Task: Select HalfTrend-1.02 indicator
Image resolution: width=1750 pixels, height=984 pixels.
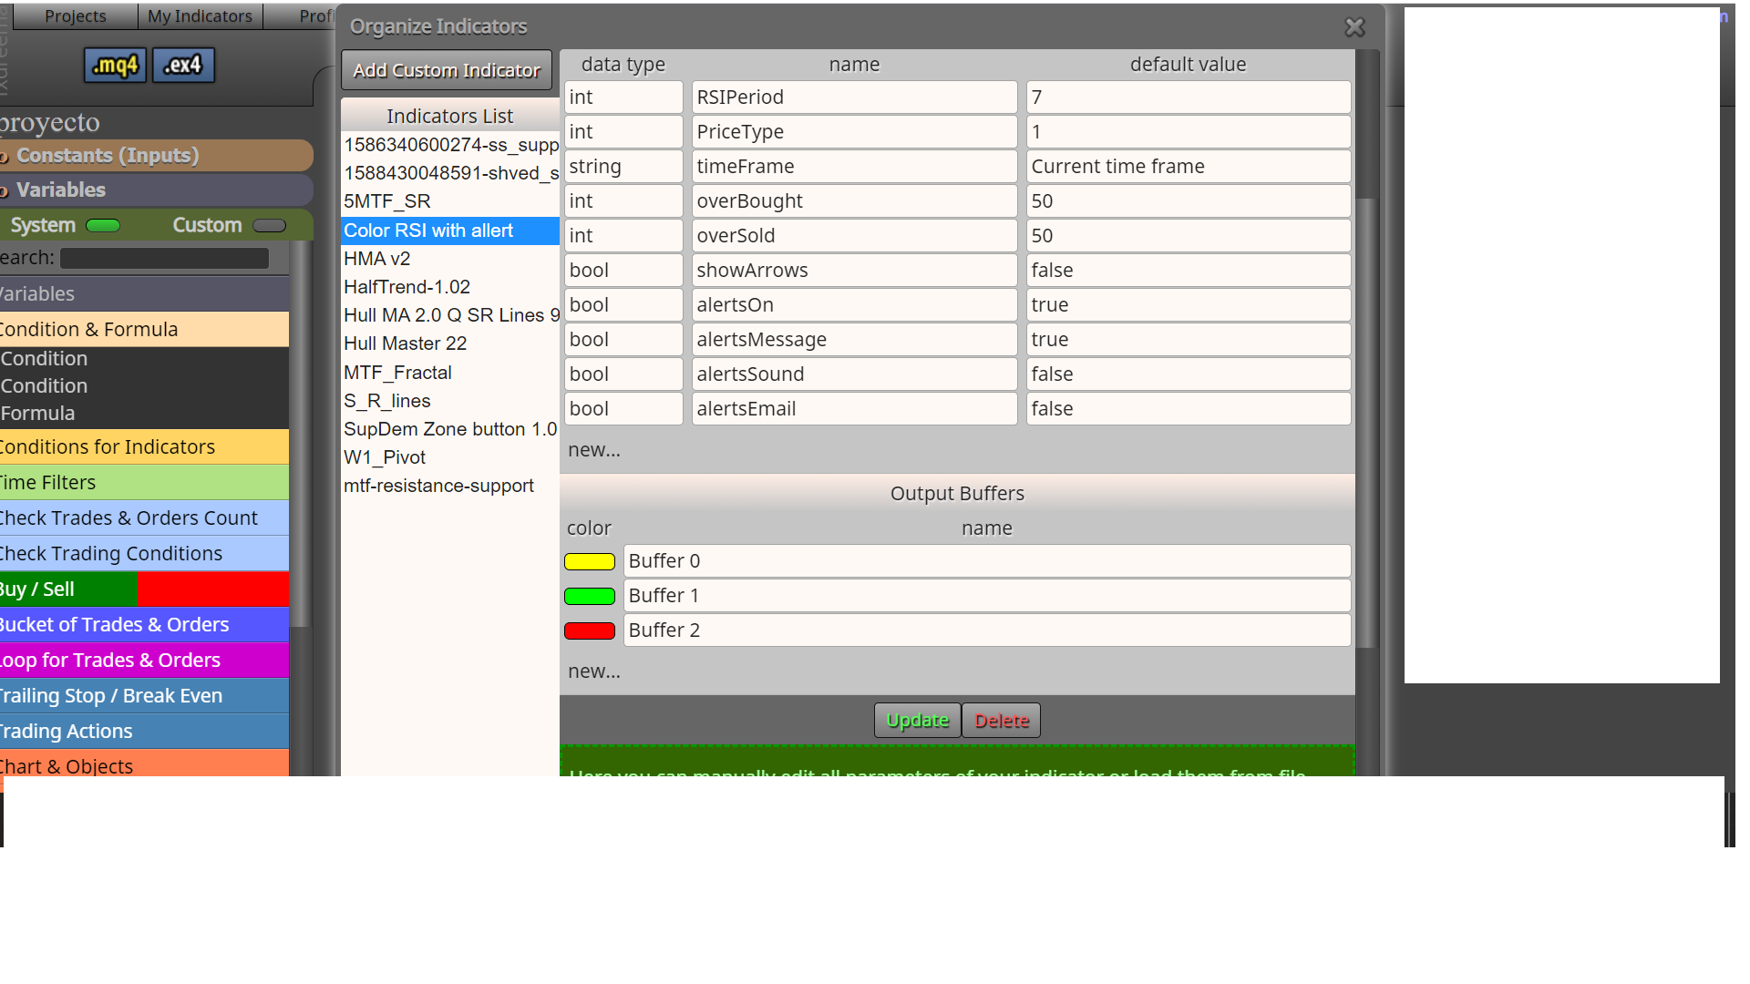Action: coord(450,287)
